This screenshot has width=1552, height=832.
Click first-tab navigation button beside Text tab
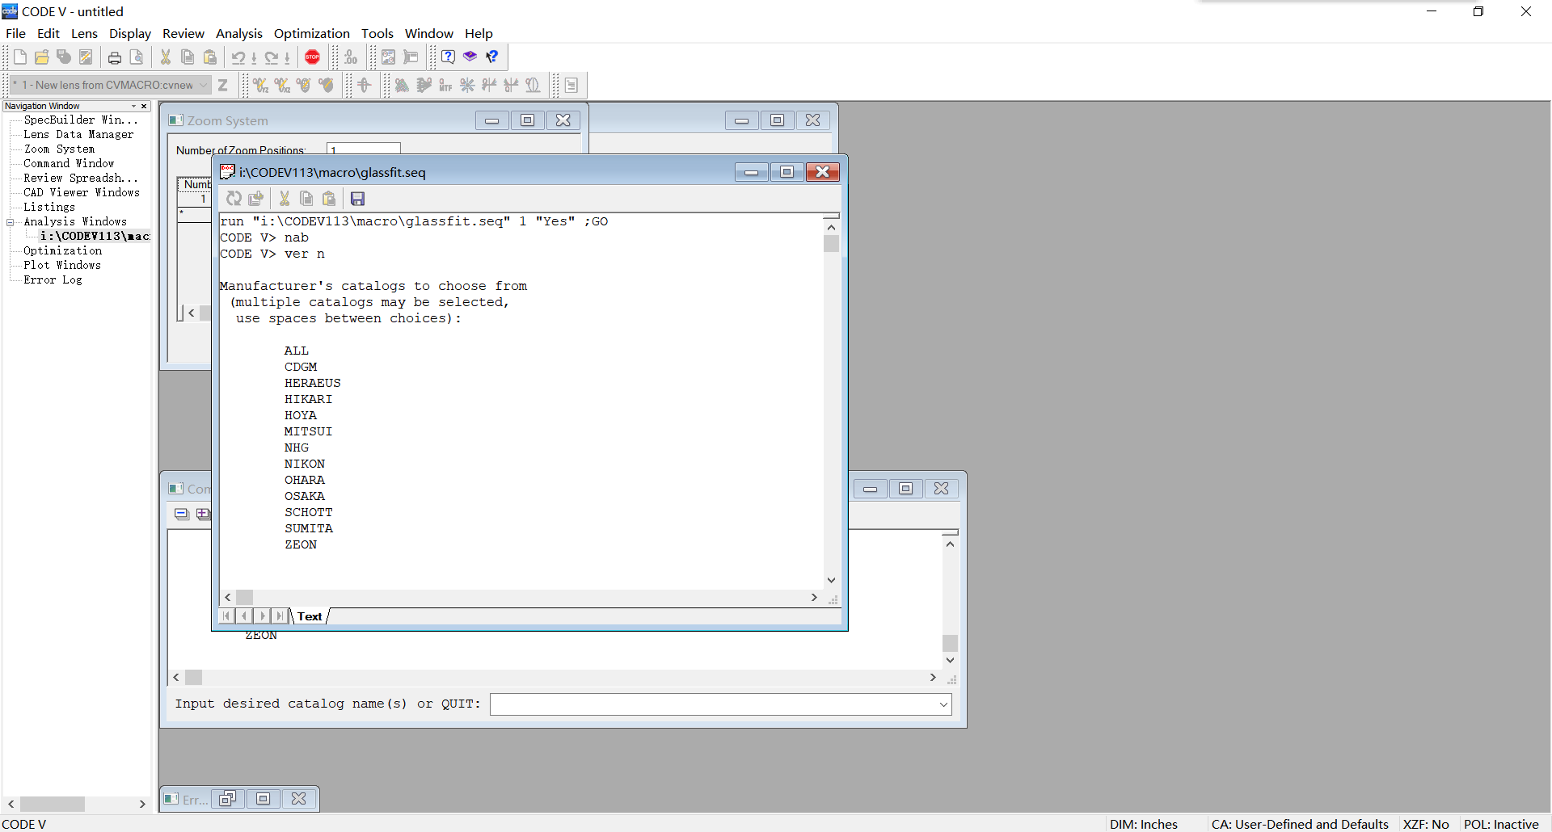[226, 616]
